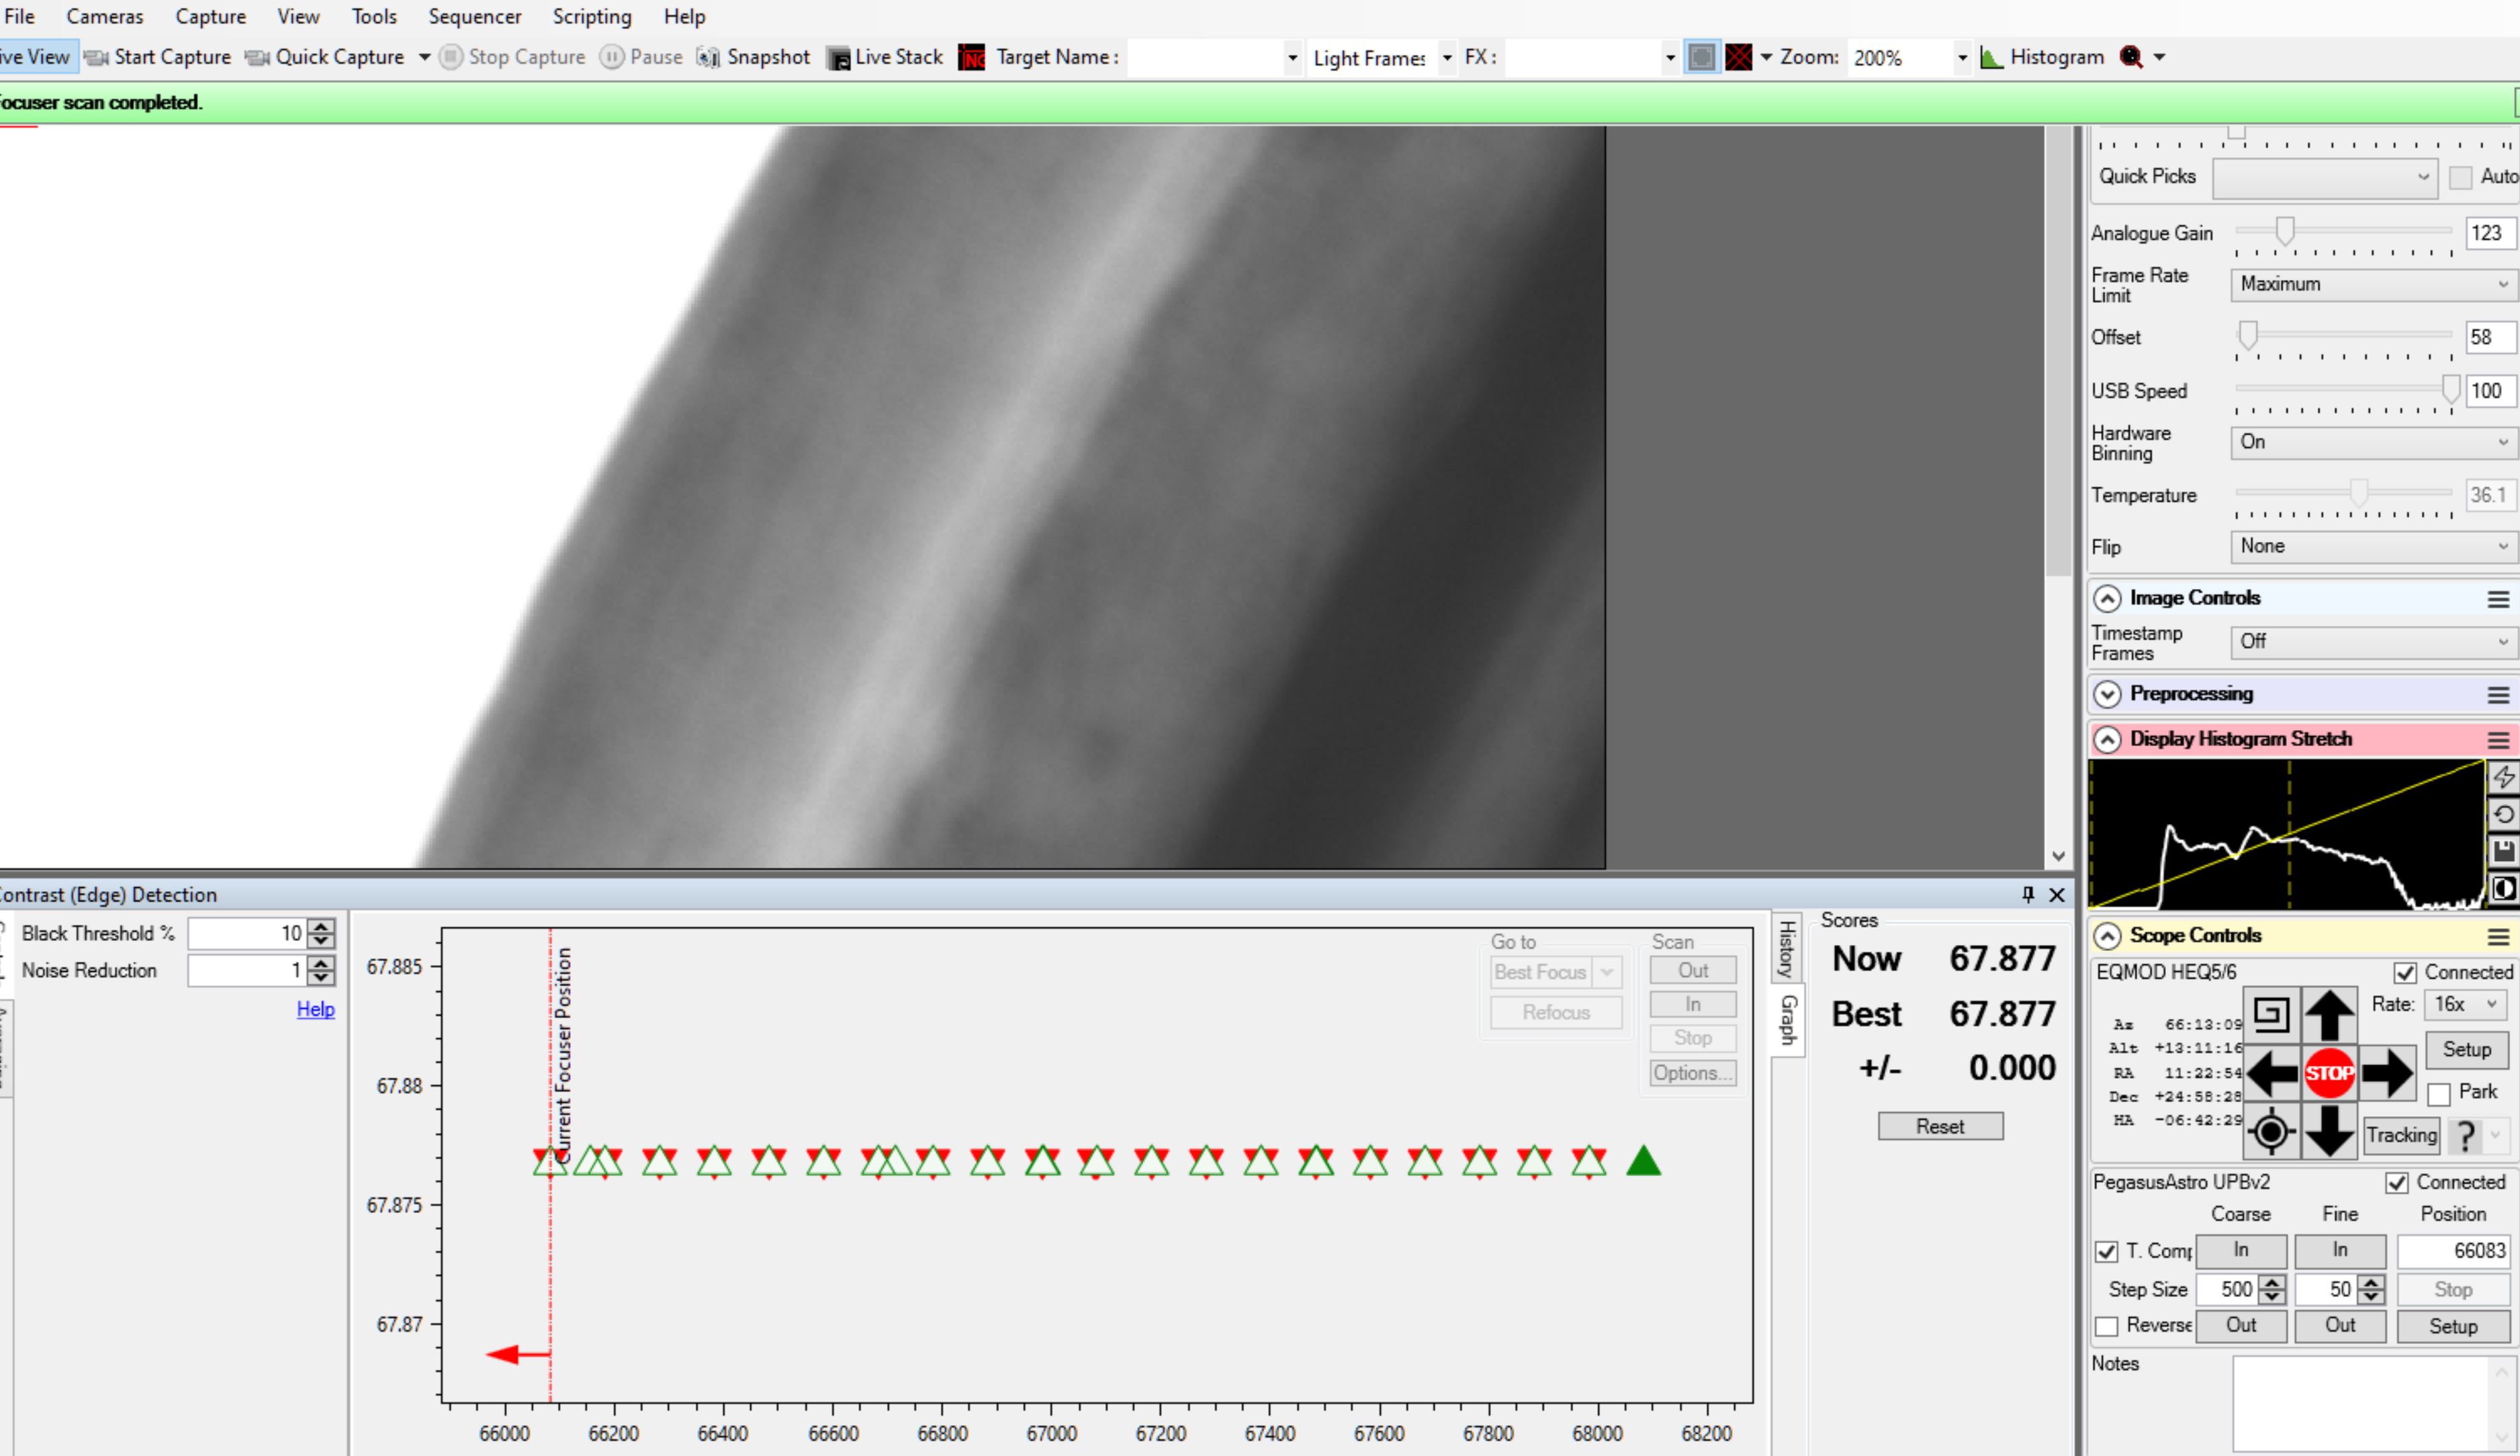2520x1456 pixels.
Task: Click the red magnifier focus tool icon
Action: [2131, 57]
